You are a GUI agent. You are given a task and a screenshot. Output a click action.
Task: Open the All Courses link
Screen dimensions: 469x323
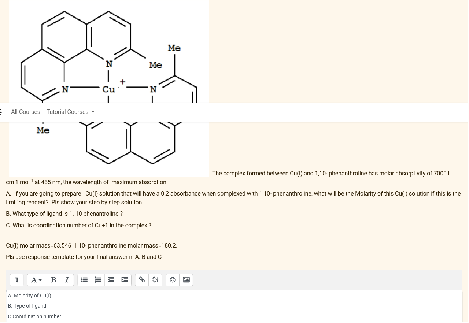(26, 112)
